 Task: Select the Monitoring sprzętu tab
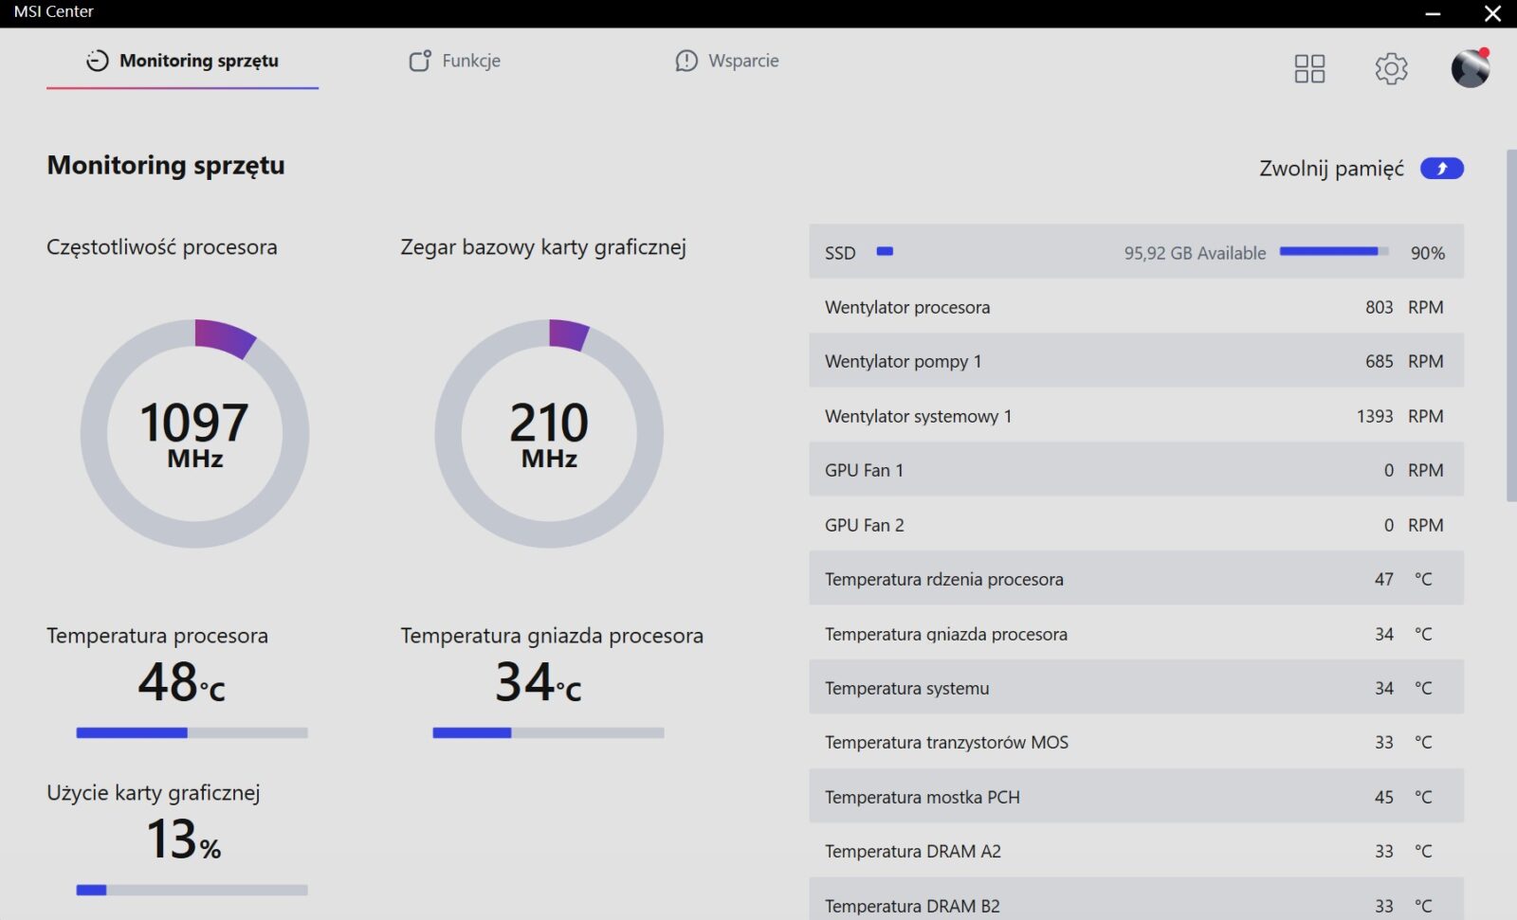(x=183, y=61)
